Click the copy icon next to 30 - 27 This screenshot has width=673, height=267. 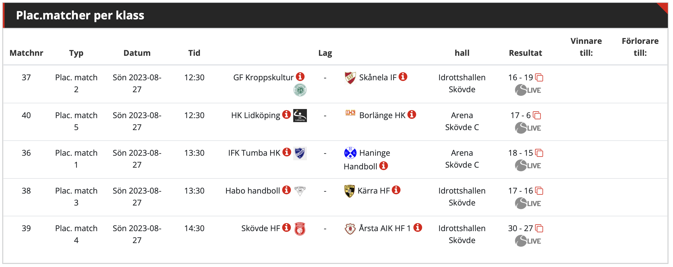539,228
